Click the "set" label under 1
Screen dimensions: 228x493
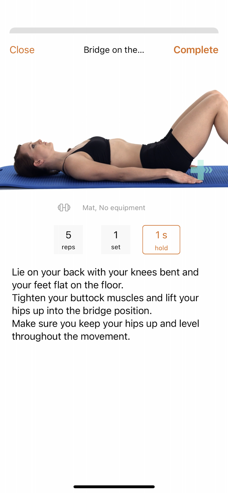pos(116,247)
